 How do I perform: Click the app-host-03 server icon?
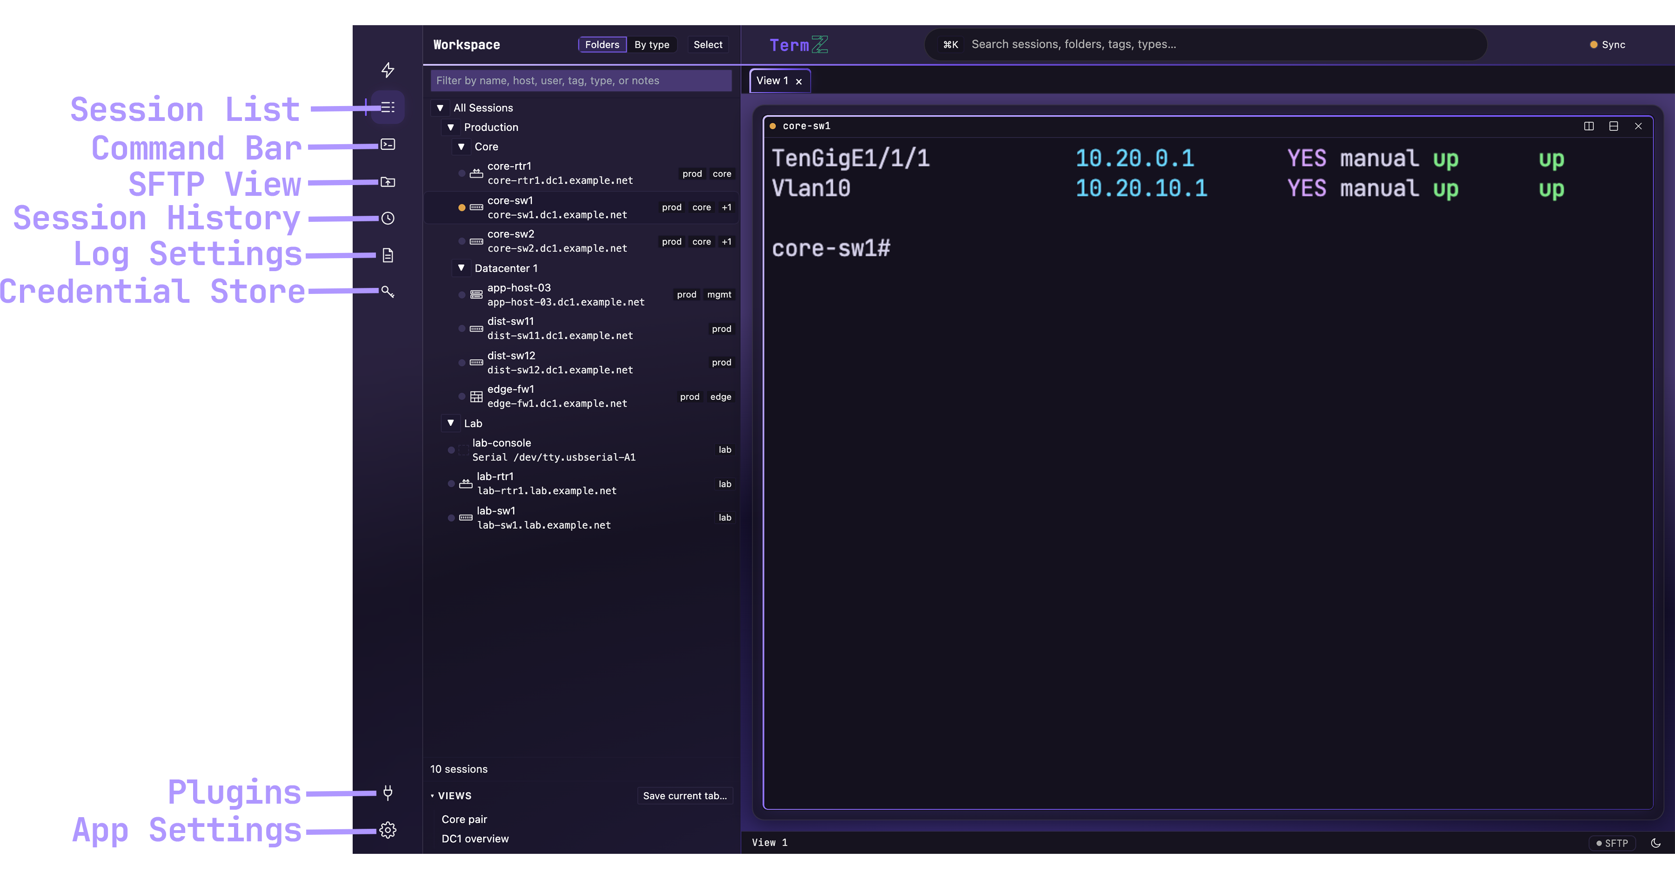476,294
